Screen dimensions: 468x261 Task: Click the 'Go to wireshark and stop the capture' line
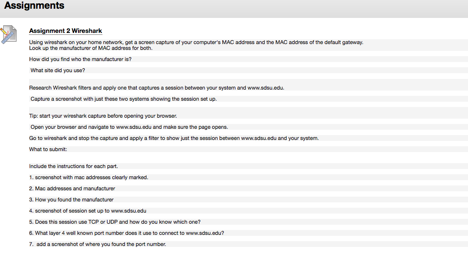coord(174,138)
